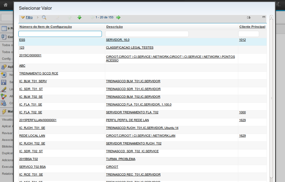Click the save disk icon in sidebar
The height and width of the screenshot is (182, 285).
click(x=4, y=82)
